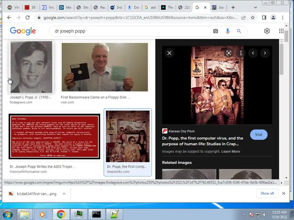Click the Visit button
Viewport: 294px width, 220px height.
click(x=259, y=135)
